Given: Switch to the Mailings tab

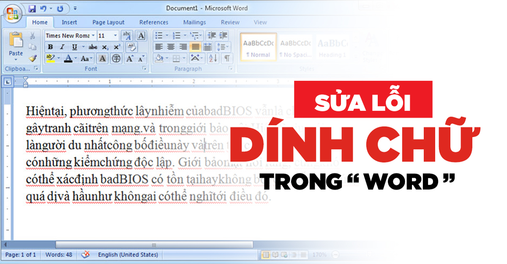Looking at the screenshot, I should [194, 22].
